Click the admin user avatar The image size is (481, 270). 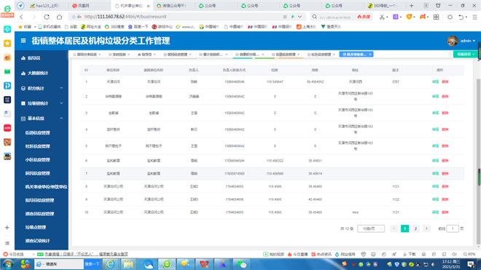pos(452,41)
